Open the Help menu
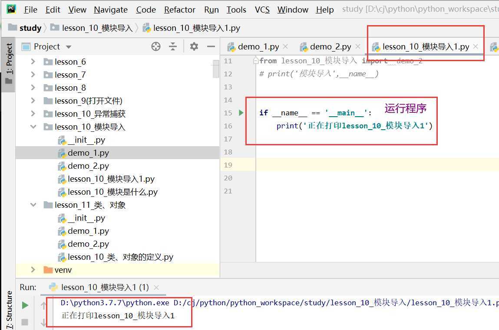 (x=325, y=10)
